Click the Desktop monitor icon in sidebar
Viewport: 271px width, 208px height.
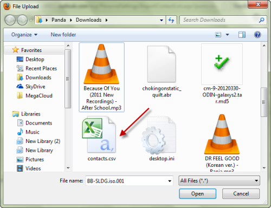[x=20, y=59]
